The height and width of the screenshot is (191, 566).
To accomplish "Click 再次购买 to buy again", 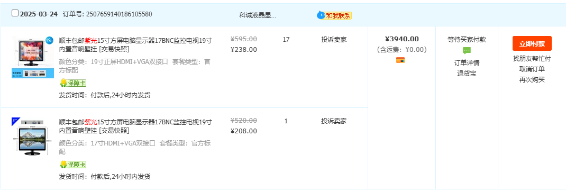I will (x=532, y=80).
